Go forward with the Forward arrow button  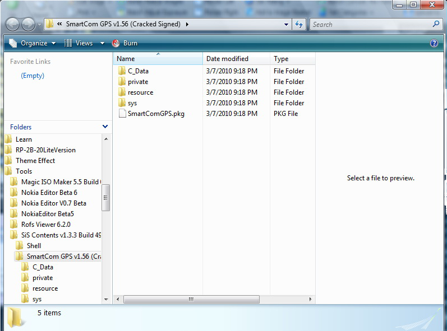pos(28,25)
